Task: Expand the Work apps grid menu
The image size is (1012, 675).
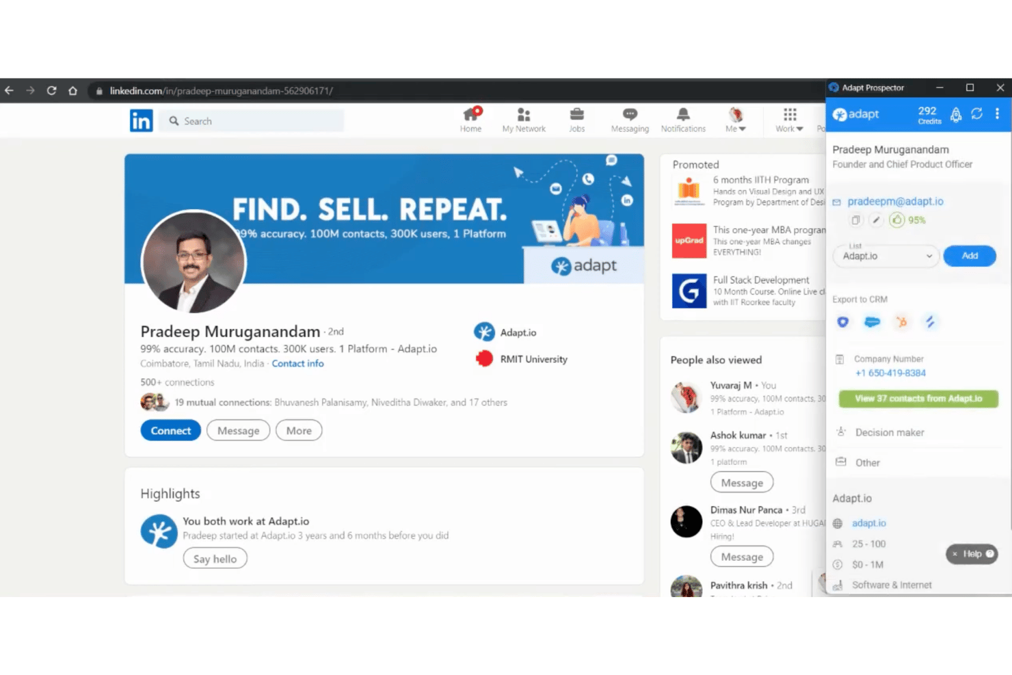Action: coord(790,120)
